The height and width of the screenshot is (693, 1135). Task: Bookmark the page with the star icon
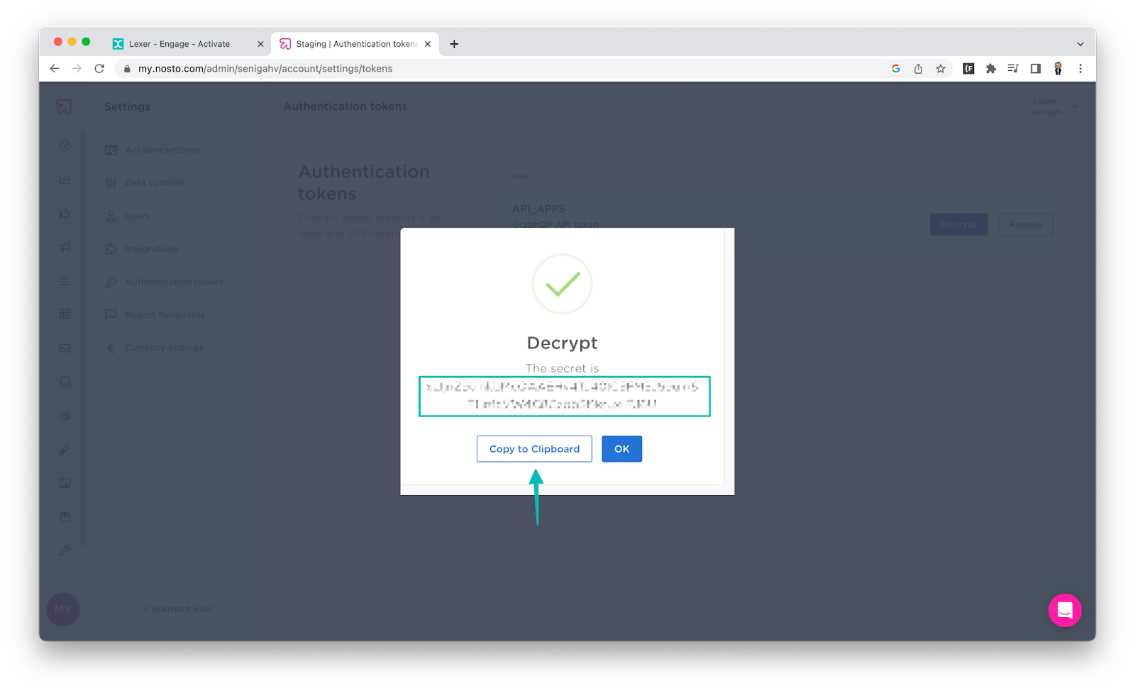(941, 69)
